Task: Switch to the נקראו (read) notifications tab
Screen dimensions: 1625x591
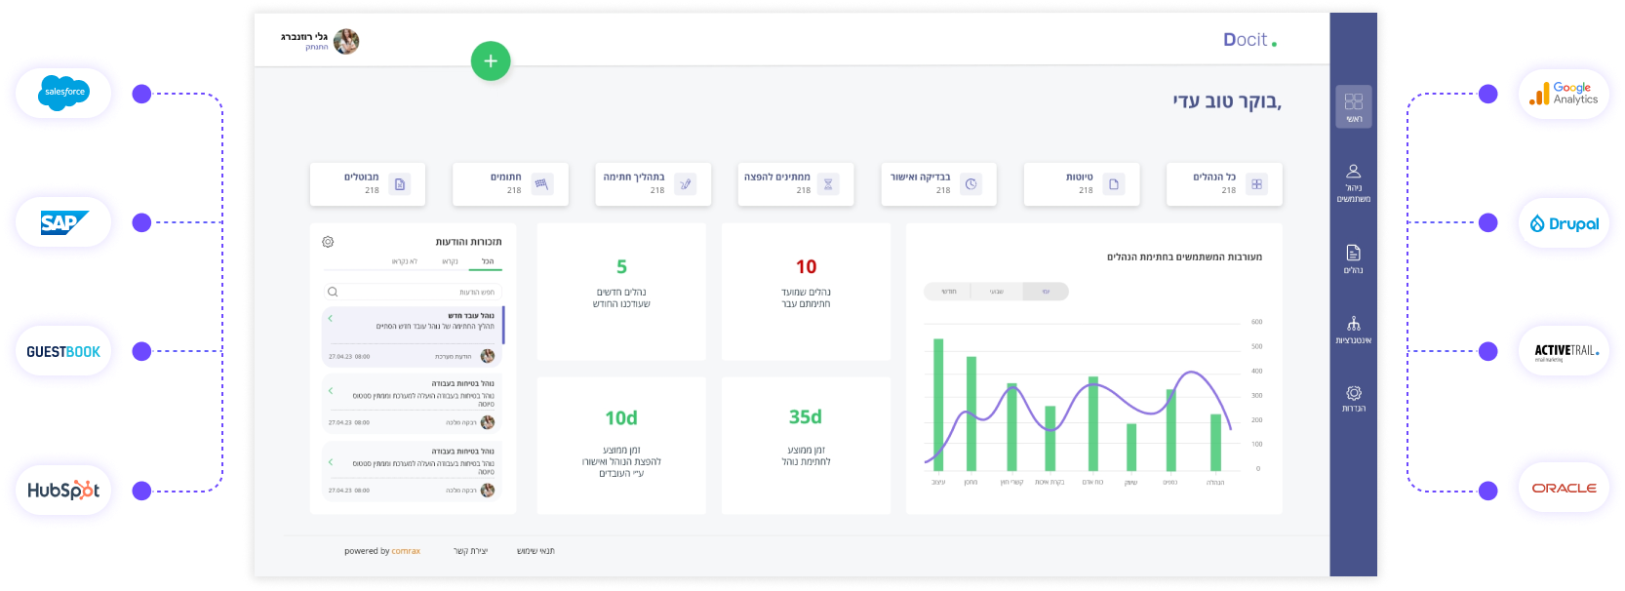Action: 450,261
